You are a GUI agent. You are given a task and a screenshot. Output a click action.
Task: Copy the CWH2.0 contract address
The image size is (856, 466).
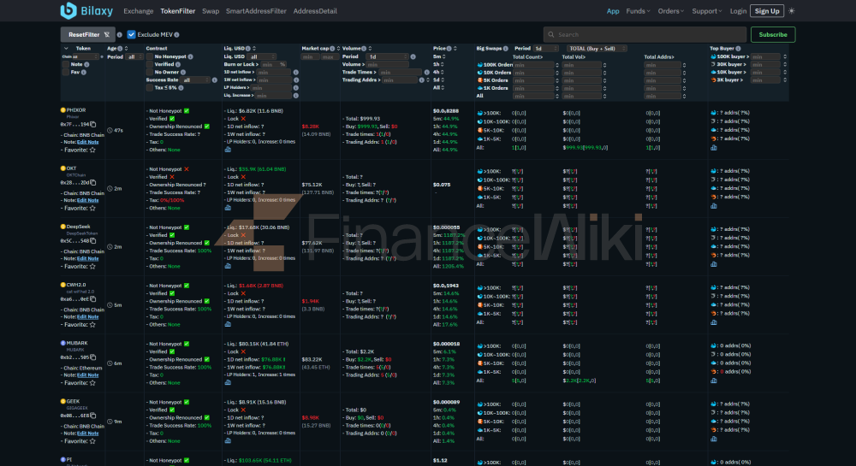tap(92, 299)
